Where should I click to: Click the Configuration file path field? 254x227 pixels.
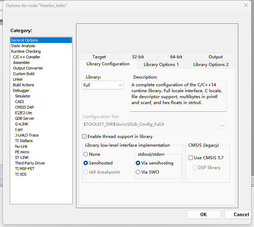pos(149,124)
